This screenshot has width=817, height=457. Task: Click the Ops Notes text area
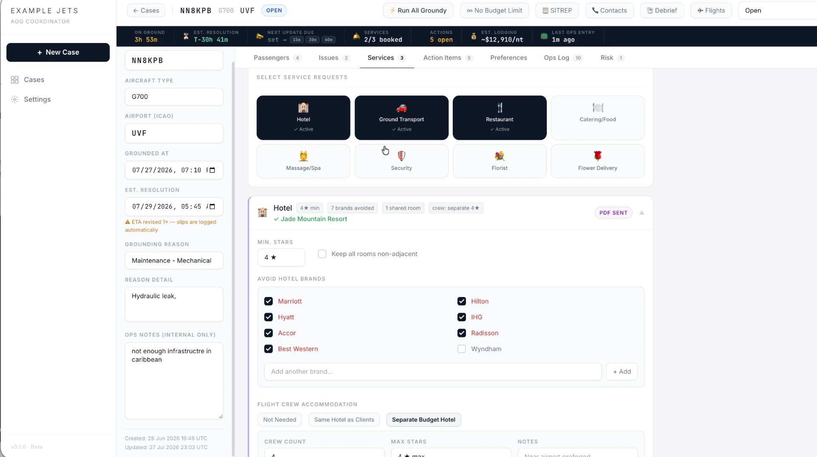[x=174, y=381]
